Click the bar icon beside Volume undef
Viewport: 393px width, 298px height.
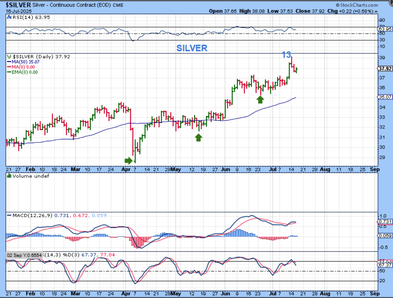[9, 176]
